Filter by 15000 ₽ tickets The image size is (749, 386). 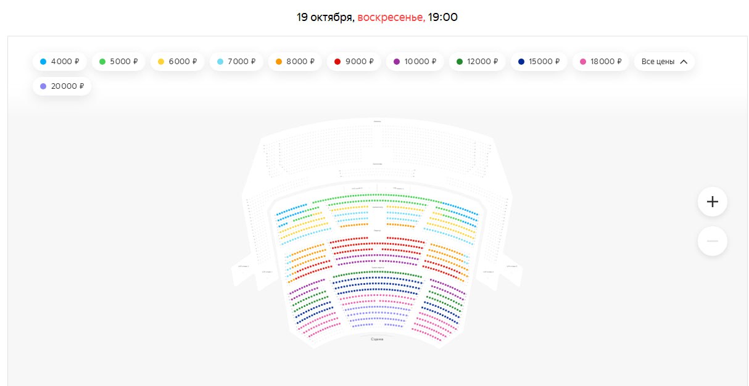[539, 62]
